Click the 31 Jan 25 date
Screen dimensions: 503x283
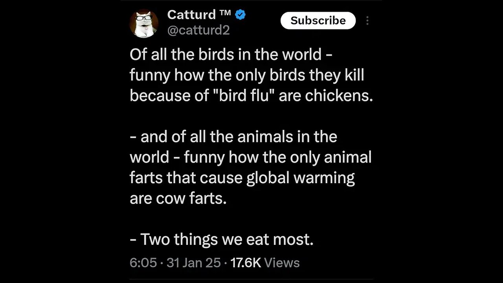point(193,263)
